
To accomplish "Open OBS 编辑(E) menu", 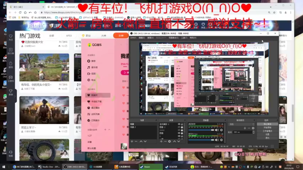I will (142, 38).
